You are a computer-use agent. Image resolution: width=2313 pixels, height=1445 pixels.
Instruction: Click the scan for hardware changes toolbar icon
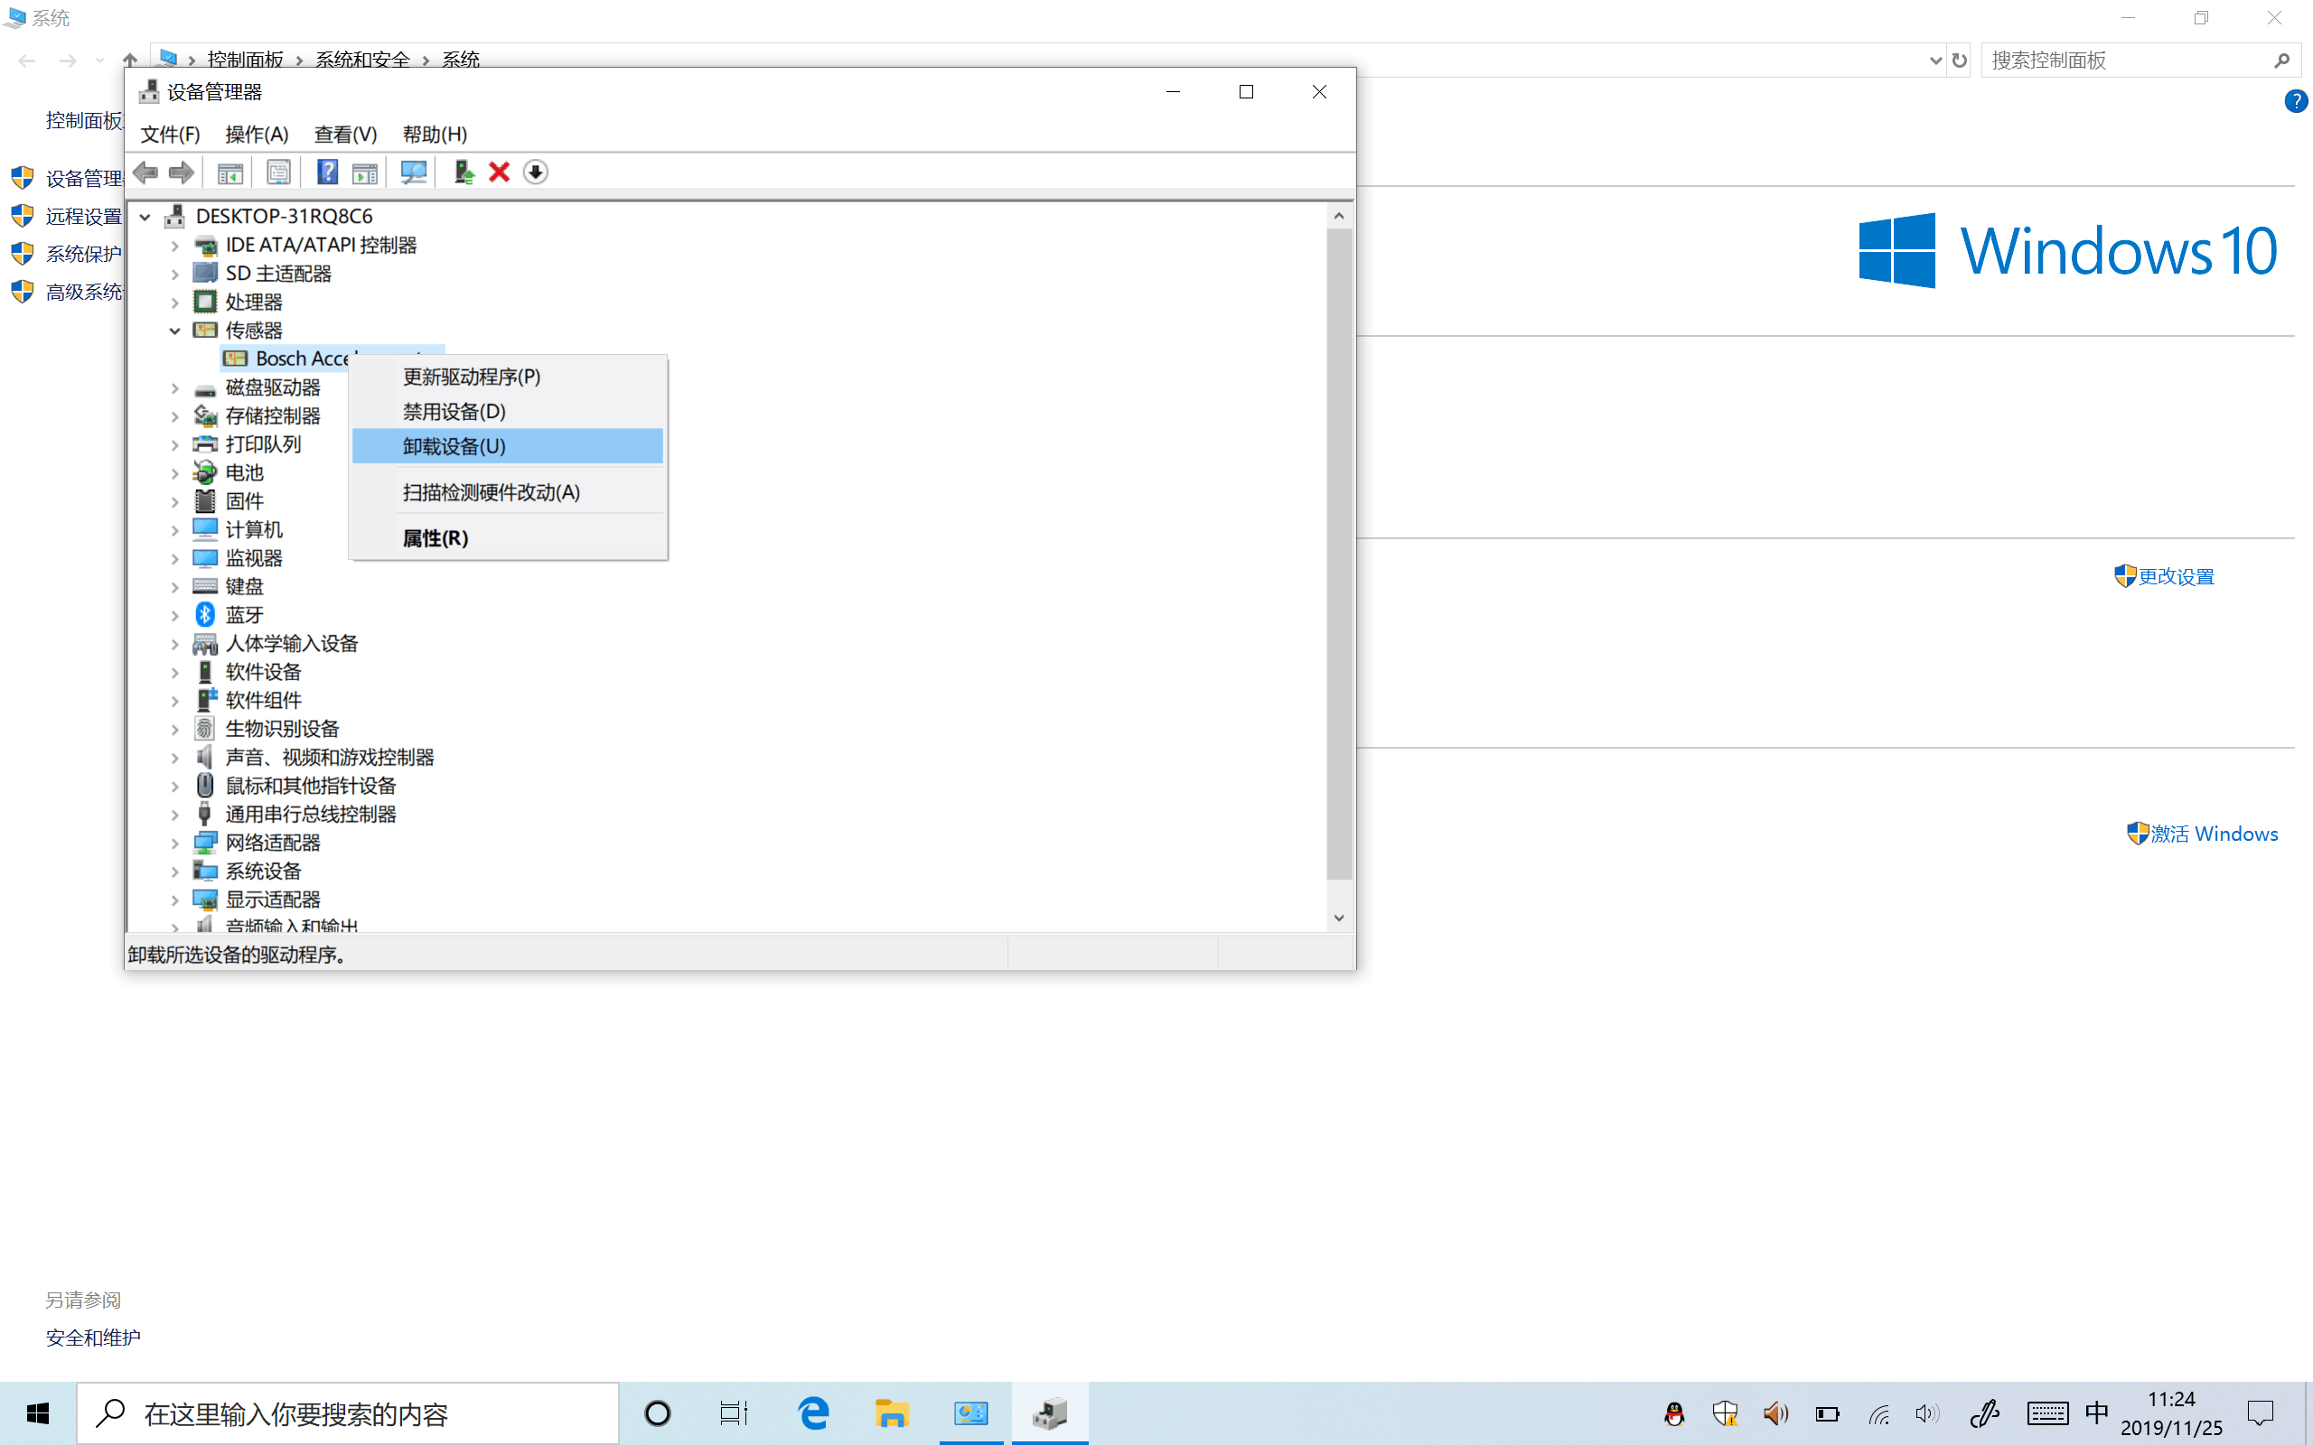coord(413,172)
